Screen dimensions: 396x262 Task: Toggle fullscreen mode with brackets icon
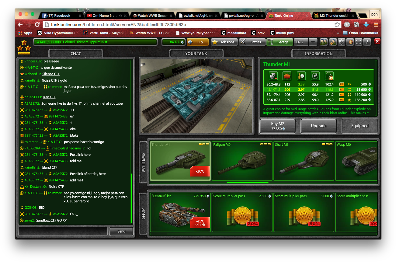pyautogui.click(x=359, y=42)
